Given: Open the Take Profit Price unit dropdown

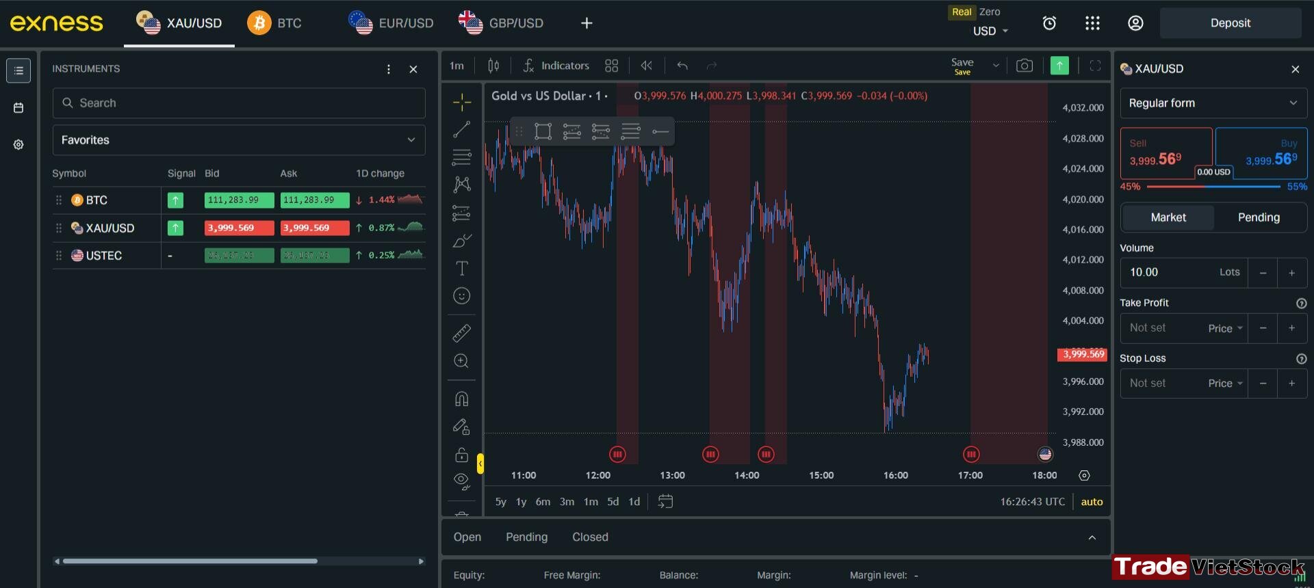Looking at the screenshot, I should pyautogui.click(x=1225, y=329).
